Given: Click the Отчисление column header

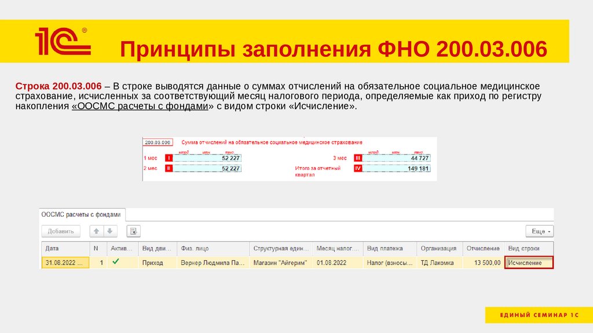Looking at the screenshot, I should 484,249.
